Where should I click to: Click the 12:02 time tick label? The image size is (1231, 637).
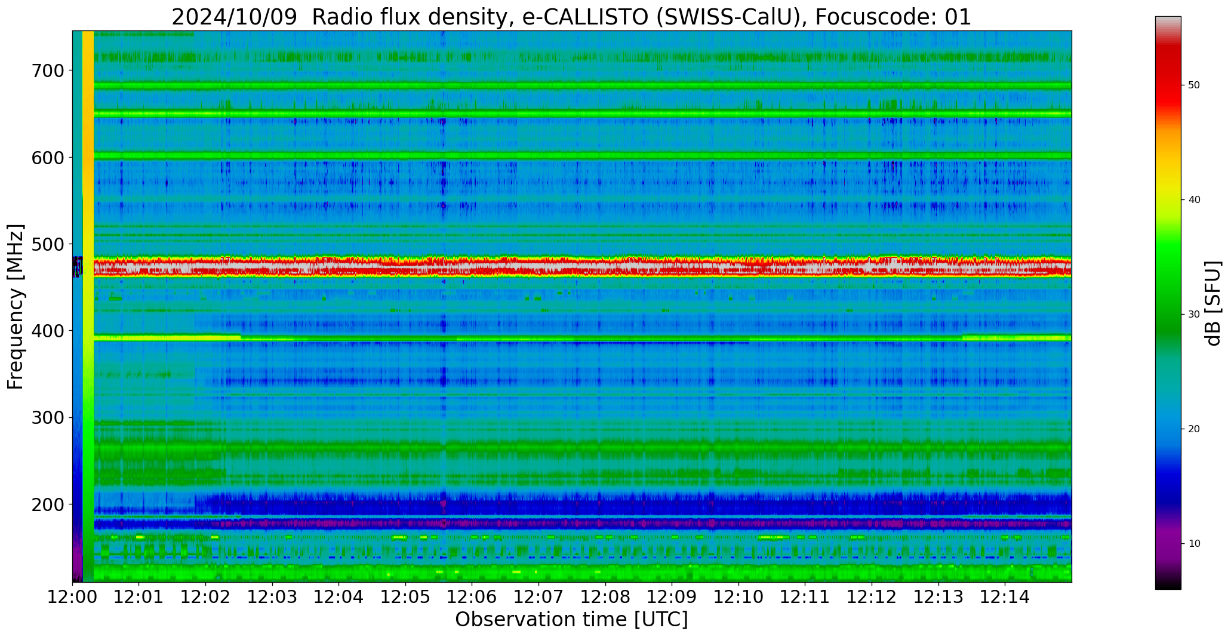click(206, 596)
